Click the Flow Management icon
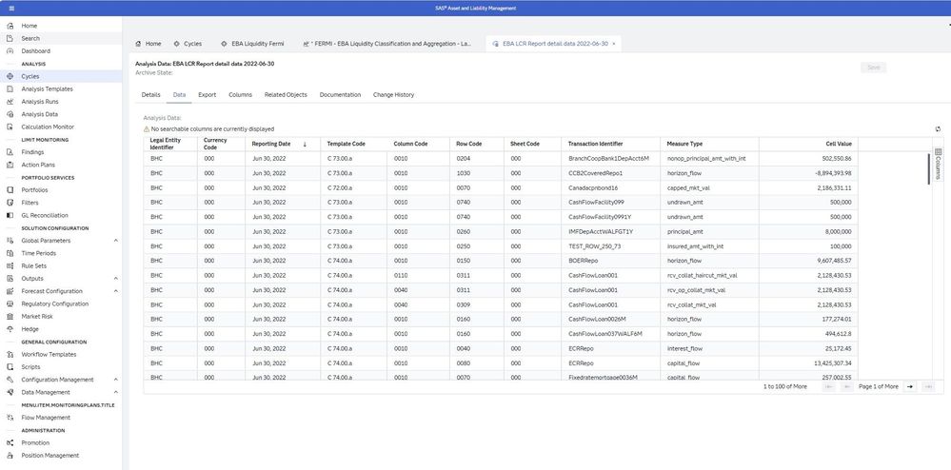Viewport: 951px width, 470px height. [10, 418]
